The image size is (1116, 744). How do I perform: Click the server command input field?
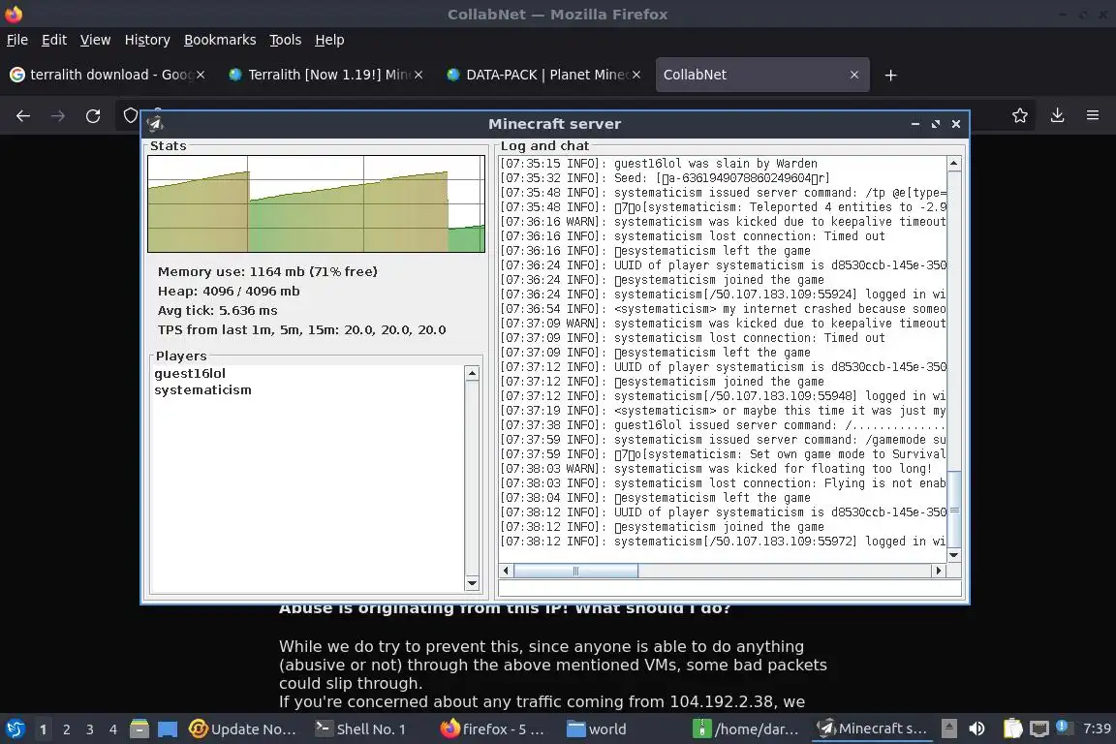coord(729,588)
